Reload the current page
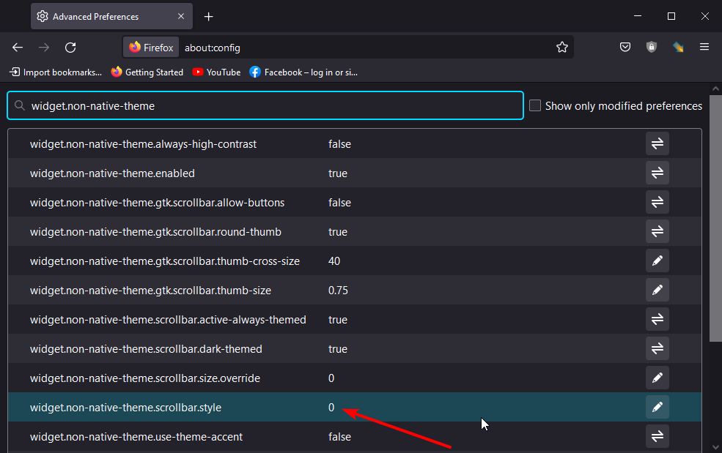 [x=70, y=48]
